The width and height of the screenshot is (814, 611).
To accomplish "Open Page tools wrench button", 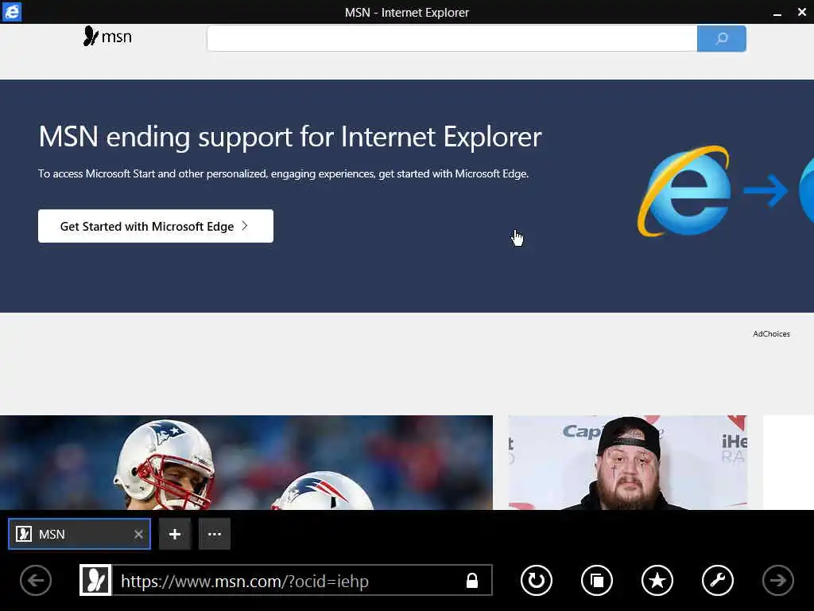I will coord(718,580).
